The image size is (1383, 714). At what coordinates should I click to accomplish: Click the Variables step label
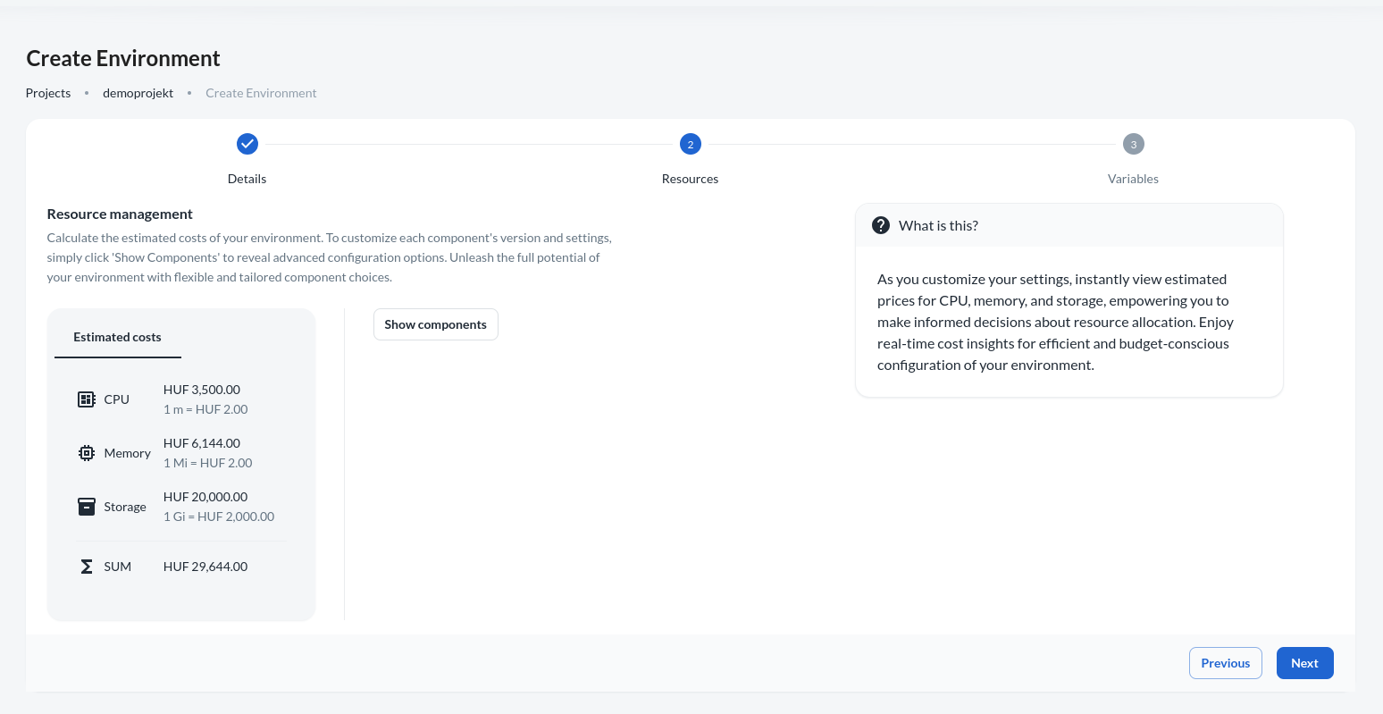[x=1133, y=179]
